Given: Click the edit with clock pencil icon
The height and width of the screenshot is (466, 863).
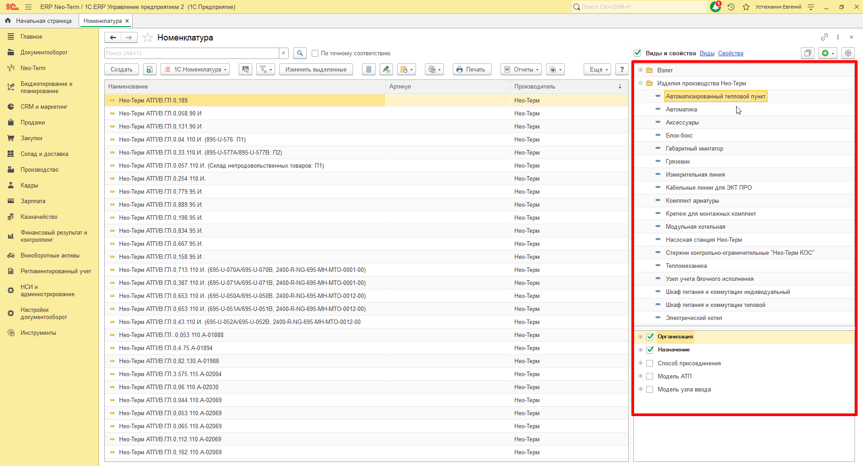Looking at the screenshot, I should click(386, 69).
